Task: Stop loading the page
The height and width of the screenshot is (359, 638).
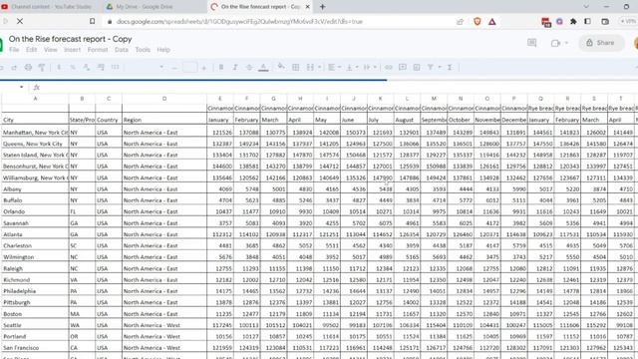Action: pyautogui.click(x=20, y=21)
